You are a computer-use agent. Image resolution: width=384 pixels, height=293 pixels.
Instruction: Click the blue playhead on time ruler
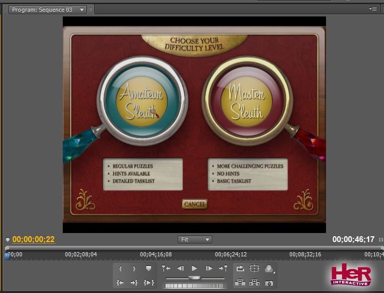click(7, 256)
